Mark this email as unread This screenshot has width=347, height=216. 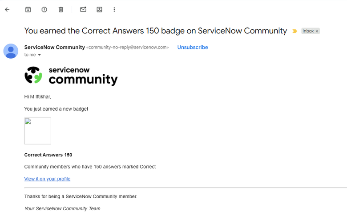(83, 9)
